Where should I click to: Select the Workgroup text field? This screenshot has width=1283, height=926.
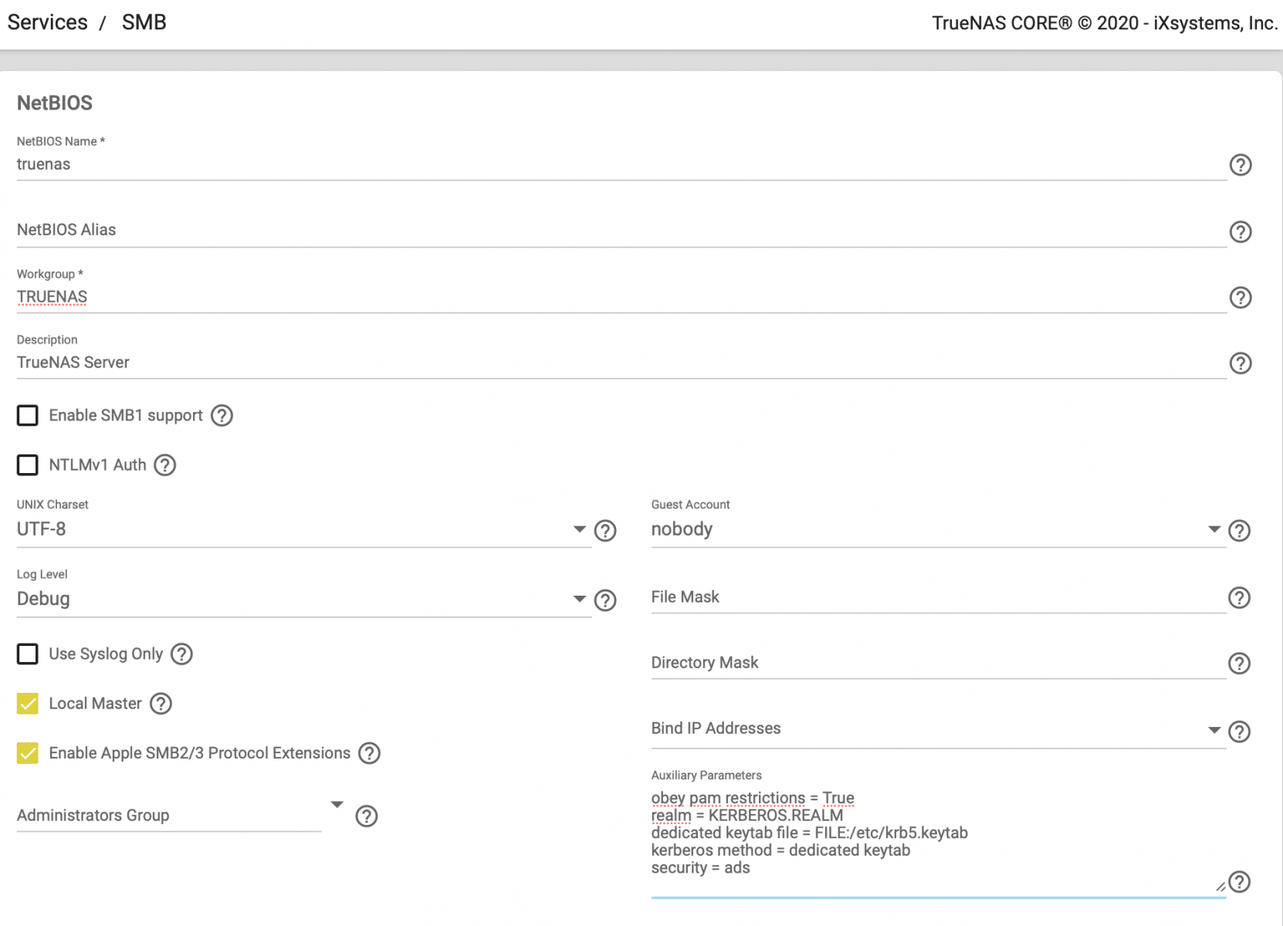coord(621,297)
